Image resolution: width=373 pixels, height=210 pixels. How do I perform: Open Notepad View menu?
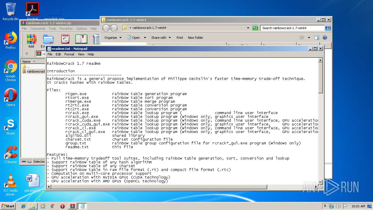pos(81,54)
